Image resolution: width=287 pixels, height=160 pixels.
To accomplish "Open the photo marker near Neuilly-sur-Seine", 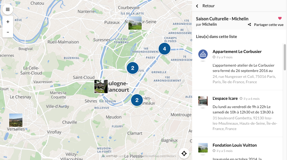I will pyautogui.click(x=135, y=23).
